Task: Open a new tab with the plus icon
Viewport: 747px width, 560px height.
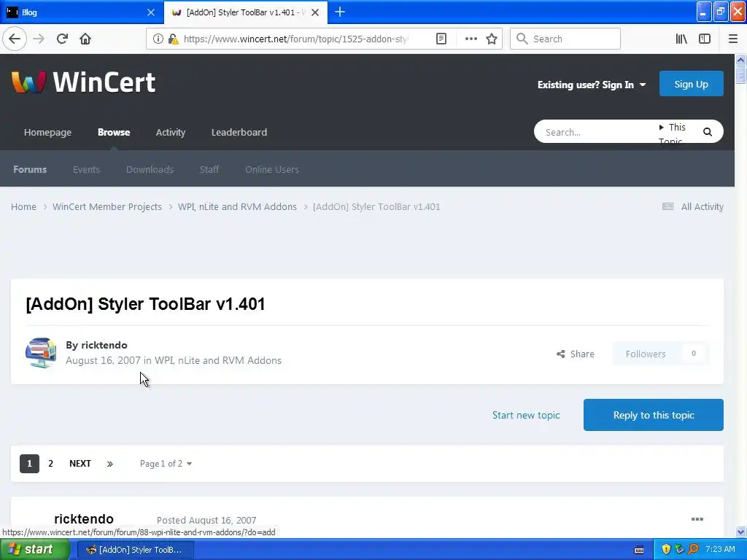Action: tap(340, 12)
